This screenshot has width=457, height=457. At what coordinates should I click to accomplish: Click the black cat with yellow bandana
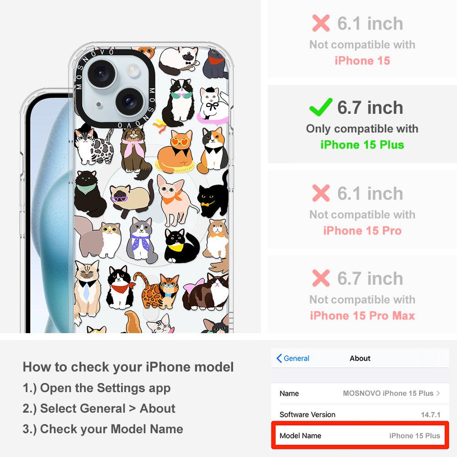pos(181,246)
